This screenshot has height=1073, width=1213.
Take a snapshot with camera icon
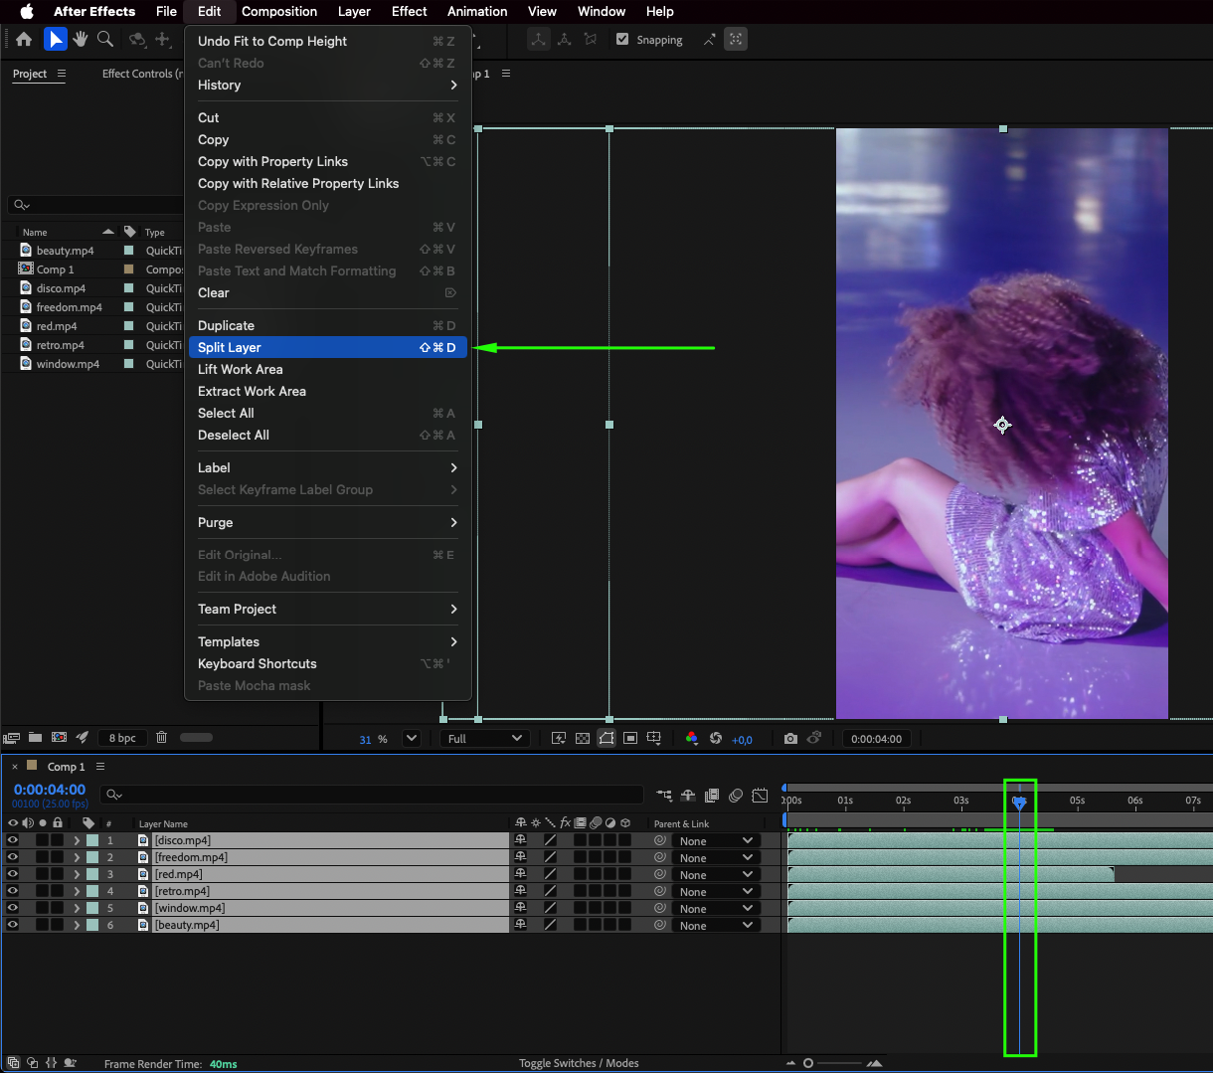pyautogui.click(x=790, y=739)
